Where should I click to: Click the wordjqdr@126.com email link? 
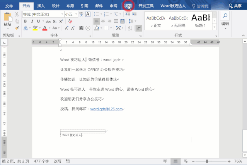106,109
